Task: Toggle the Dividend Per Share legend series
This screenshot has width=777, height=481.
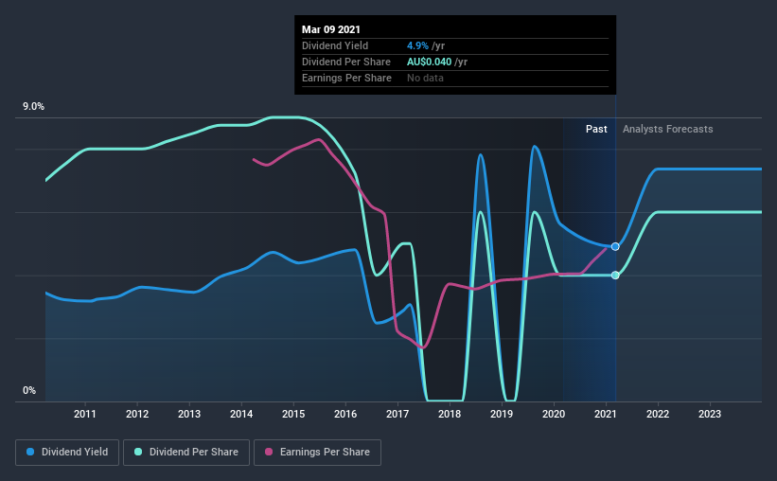Action: [186, 453]
